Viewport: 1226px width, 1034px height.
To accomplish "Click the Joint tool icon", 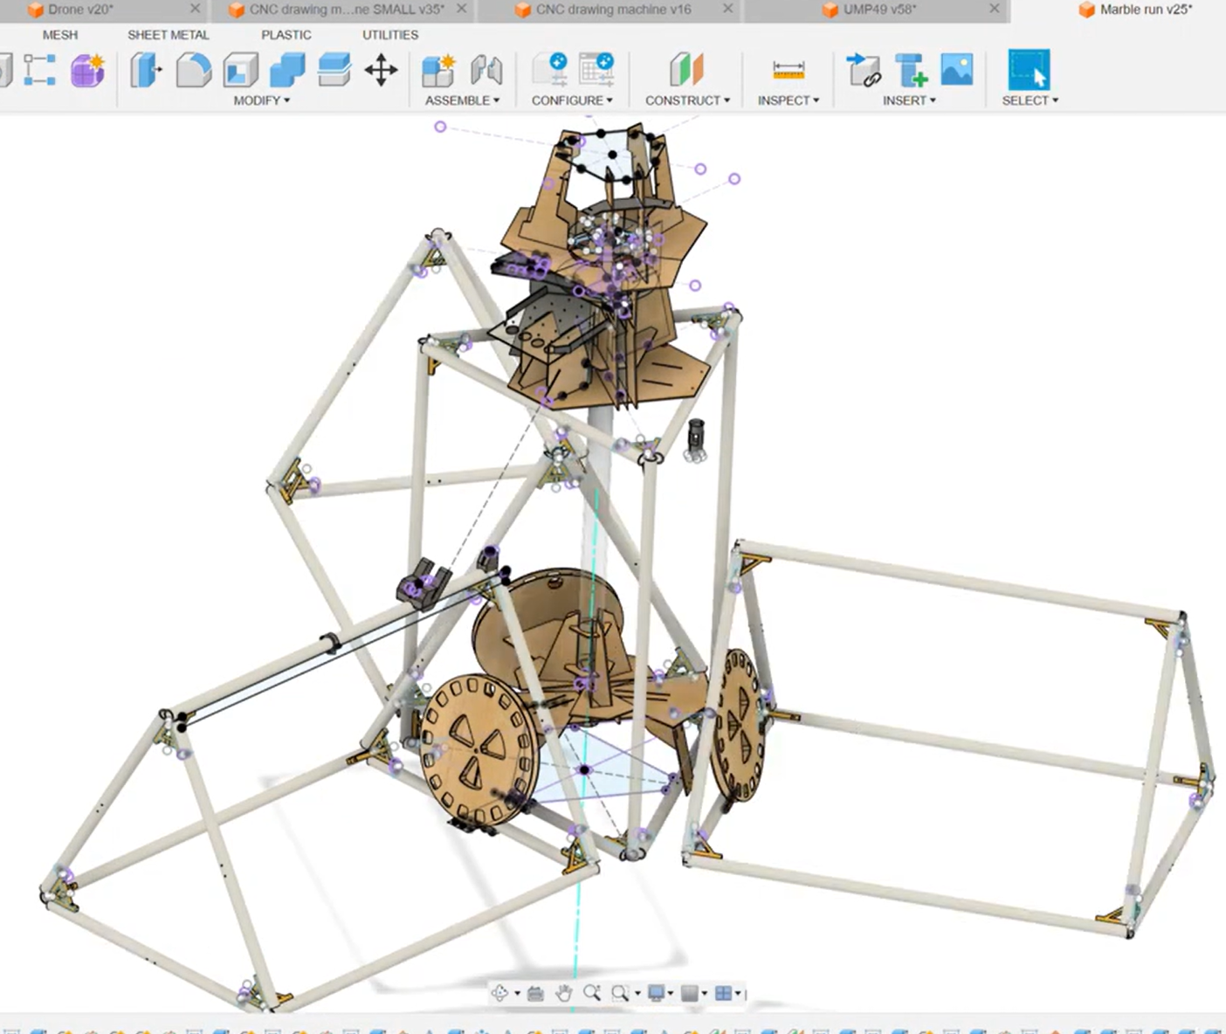I will [x=486, y=70].
